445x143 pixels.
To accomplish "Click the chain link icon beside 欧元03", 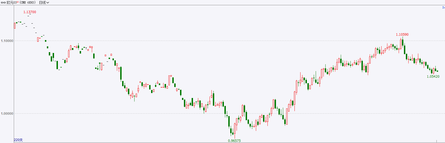I will click(3, 2).
